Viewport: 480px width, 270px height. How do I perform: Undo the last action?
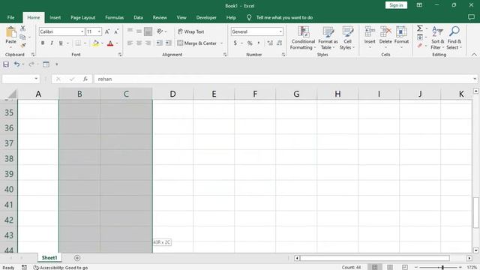tap(16, 64)
